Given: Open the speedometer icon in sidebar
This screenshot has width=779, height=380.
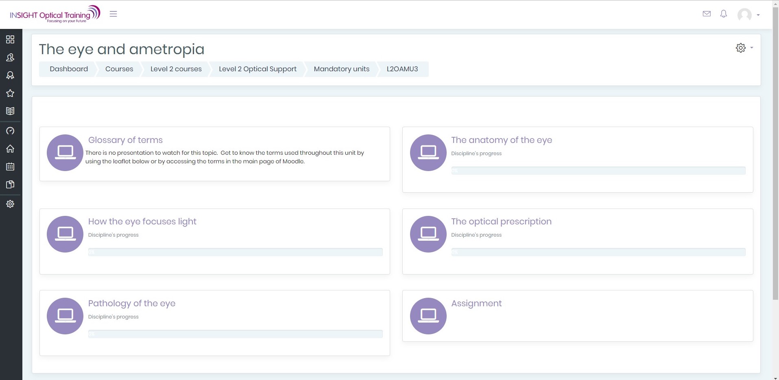Looking at the screenshot, I should pyautogui.click(x=10, y=131).
